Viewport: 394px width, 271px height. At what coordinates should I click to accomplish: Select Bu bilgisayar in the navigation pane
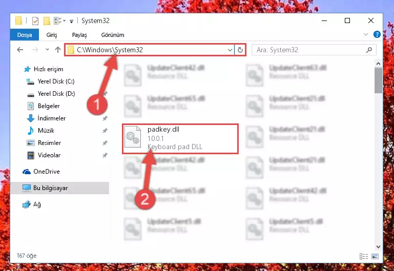pos(60,188)
